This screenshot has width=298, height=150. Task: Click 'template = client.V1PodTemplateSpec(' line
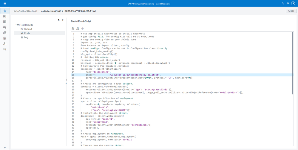104,87
